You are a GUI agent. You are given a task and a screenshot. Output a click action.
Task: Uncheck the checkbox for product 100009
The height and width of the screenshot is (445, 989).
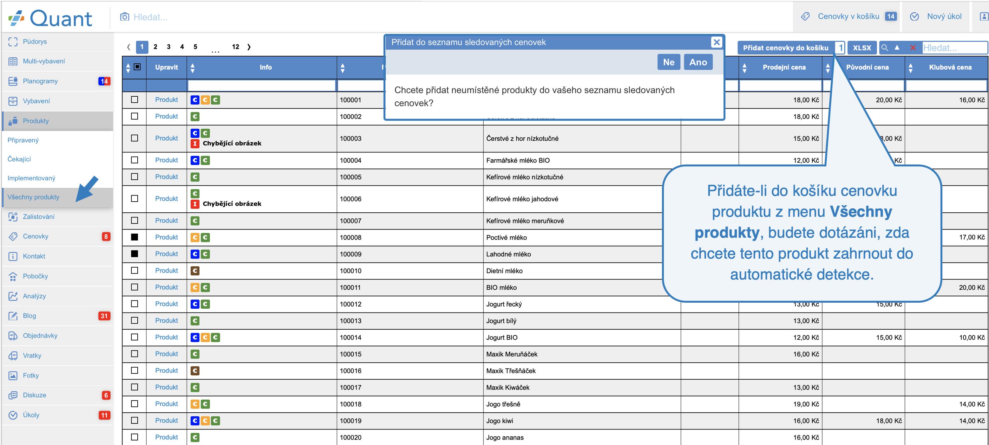[134, 254]
